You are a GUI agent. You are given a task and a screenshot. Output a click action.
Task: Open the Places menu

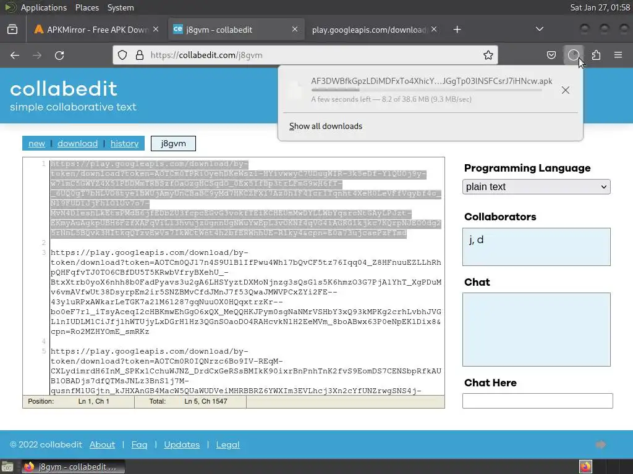(x=87, y=7)
